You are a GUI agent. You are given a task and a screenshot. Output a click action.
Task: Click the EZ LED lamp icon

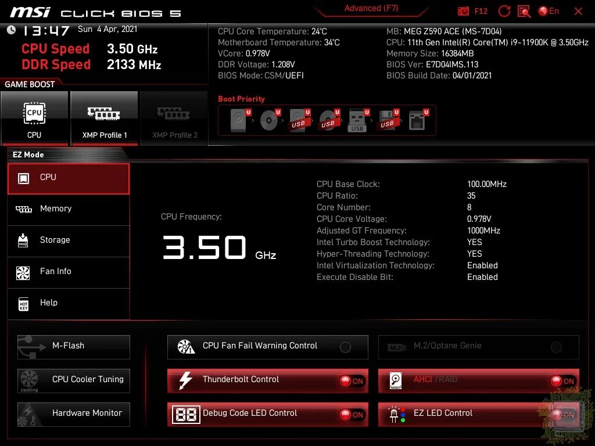tap(397, 415)
